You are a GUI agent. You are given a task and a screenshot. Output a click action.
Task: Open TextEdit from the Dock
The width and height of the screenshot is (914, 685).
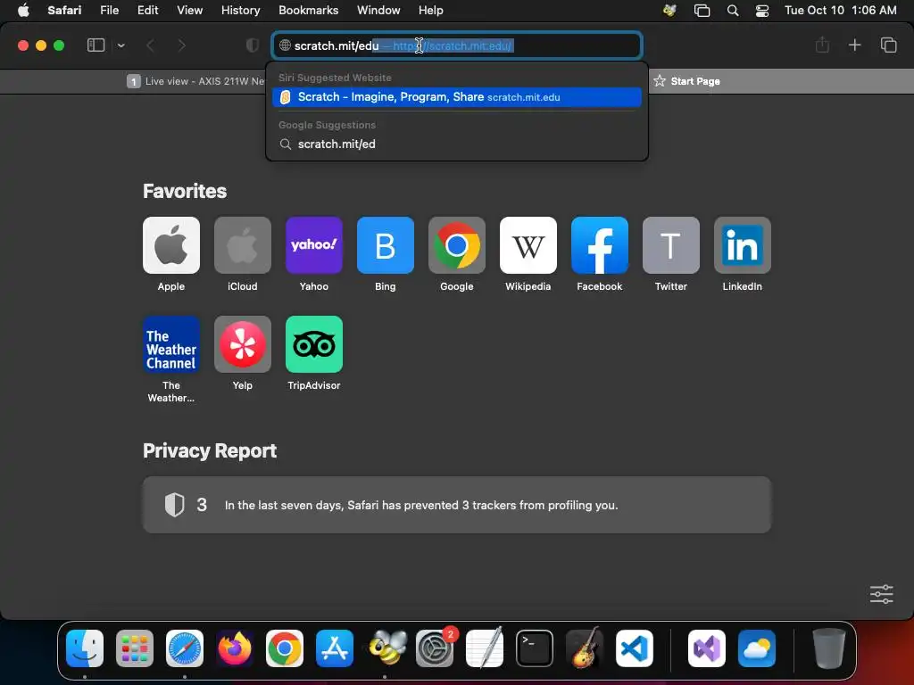[485, 648]
